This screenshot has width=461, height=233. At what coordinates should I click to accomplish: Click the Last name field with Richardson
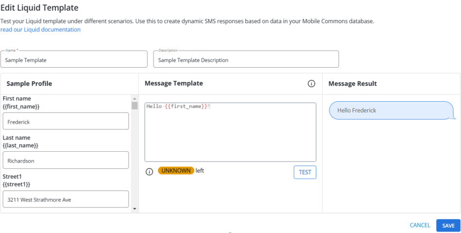[66, 160]
